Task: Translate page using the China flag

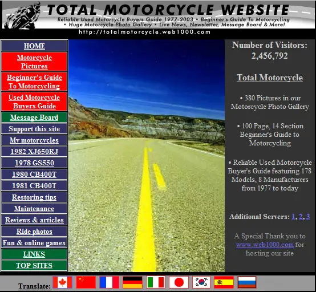Action: [86, 282]
